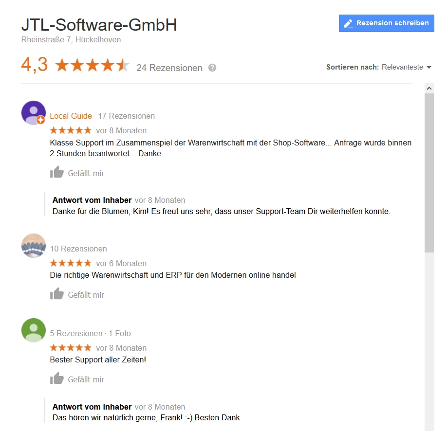
Task: Open the Local Guide link
Action: click(71, 116)
